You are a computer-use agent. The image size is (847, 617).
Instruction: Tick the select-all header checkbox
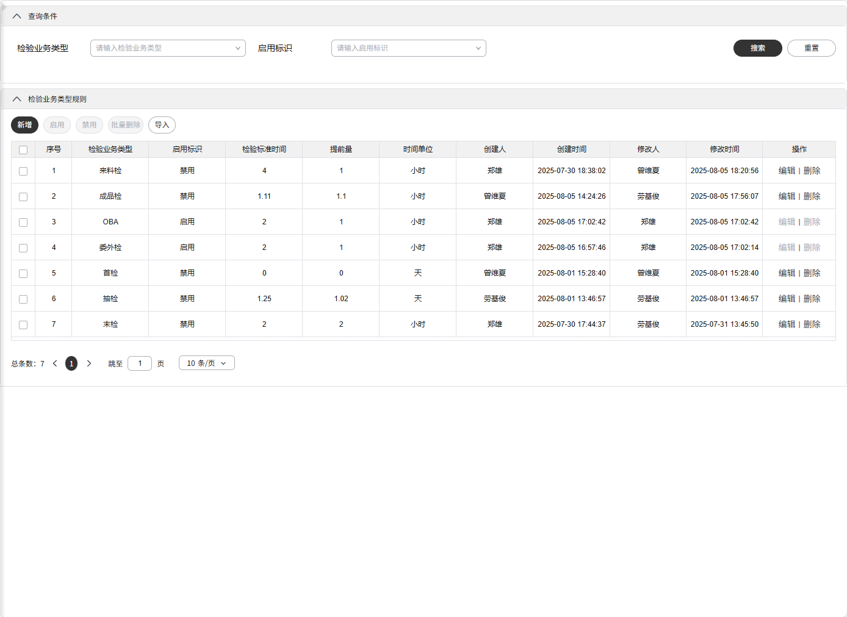(x=23, y=150)
